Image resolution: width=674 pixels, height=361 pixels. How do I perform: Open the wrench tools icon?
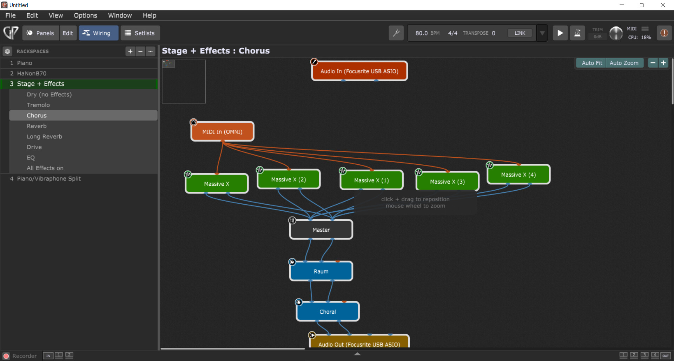point(396,33)
